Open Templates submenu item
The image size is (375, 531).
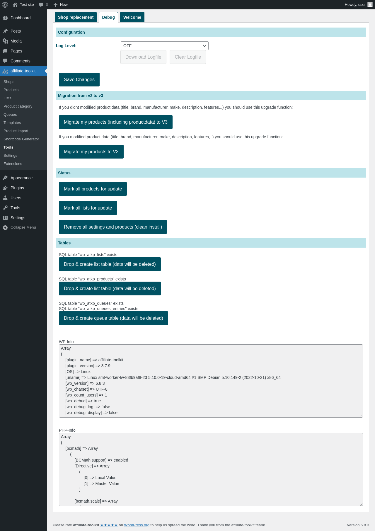(x=12, y=123)
